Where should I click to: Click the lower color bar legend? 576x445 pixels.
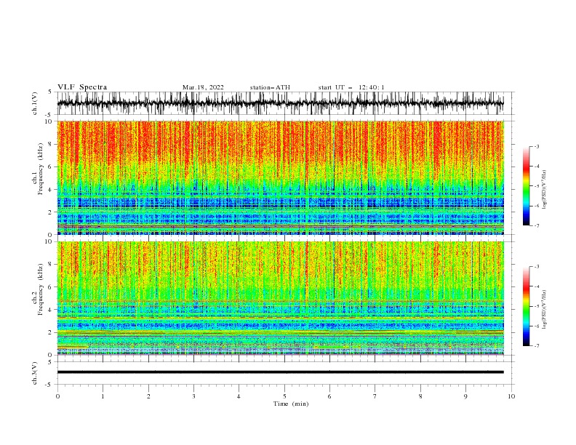pyautogui.click(x=526, y=306)
